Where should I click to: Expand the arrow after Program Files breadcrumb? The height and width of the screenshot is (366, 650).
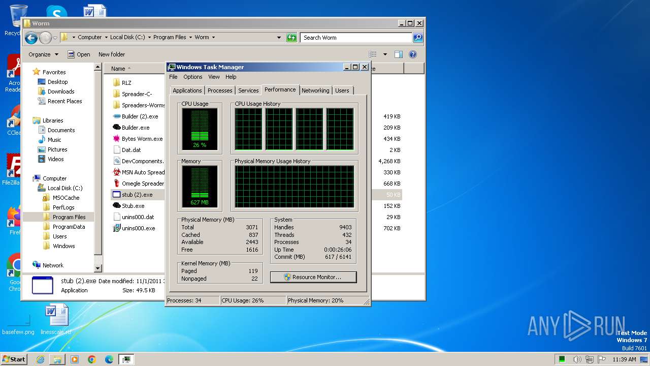click(x=190, y=37)
